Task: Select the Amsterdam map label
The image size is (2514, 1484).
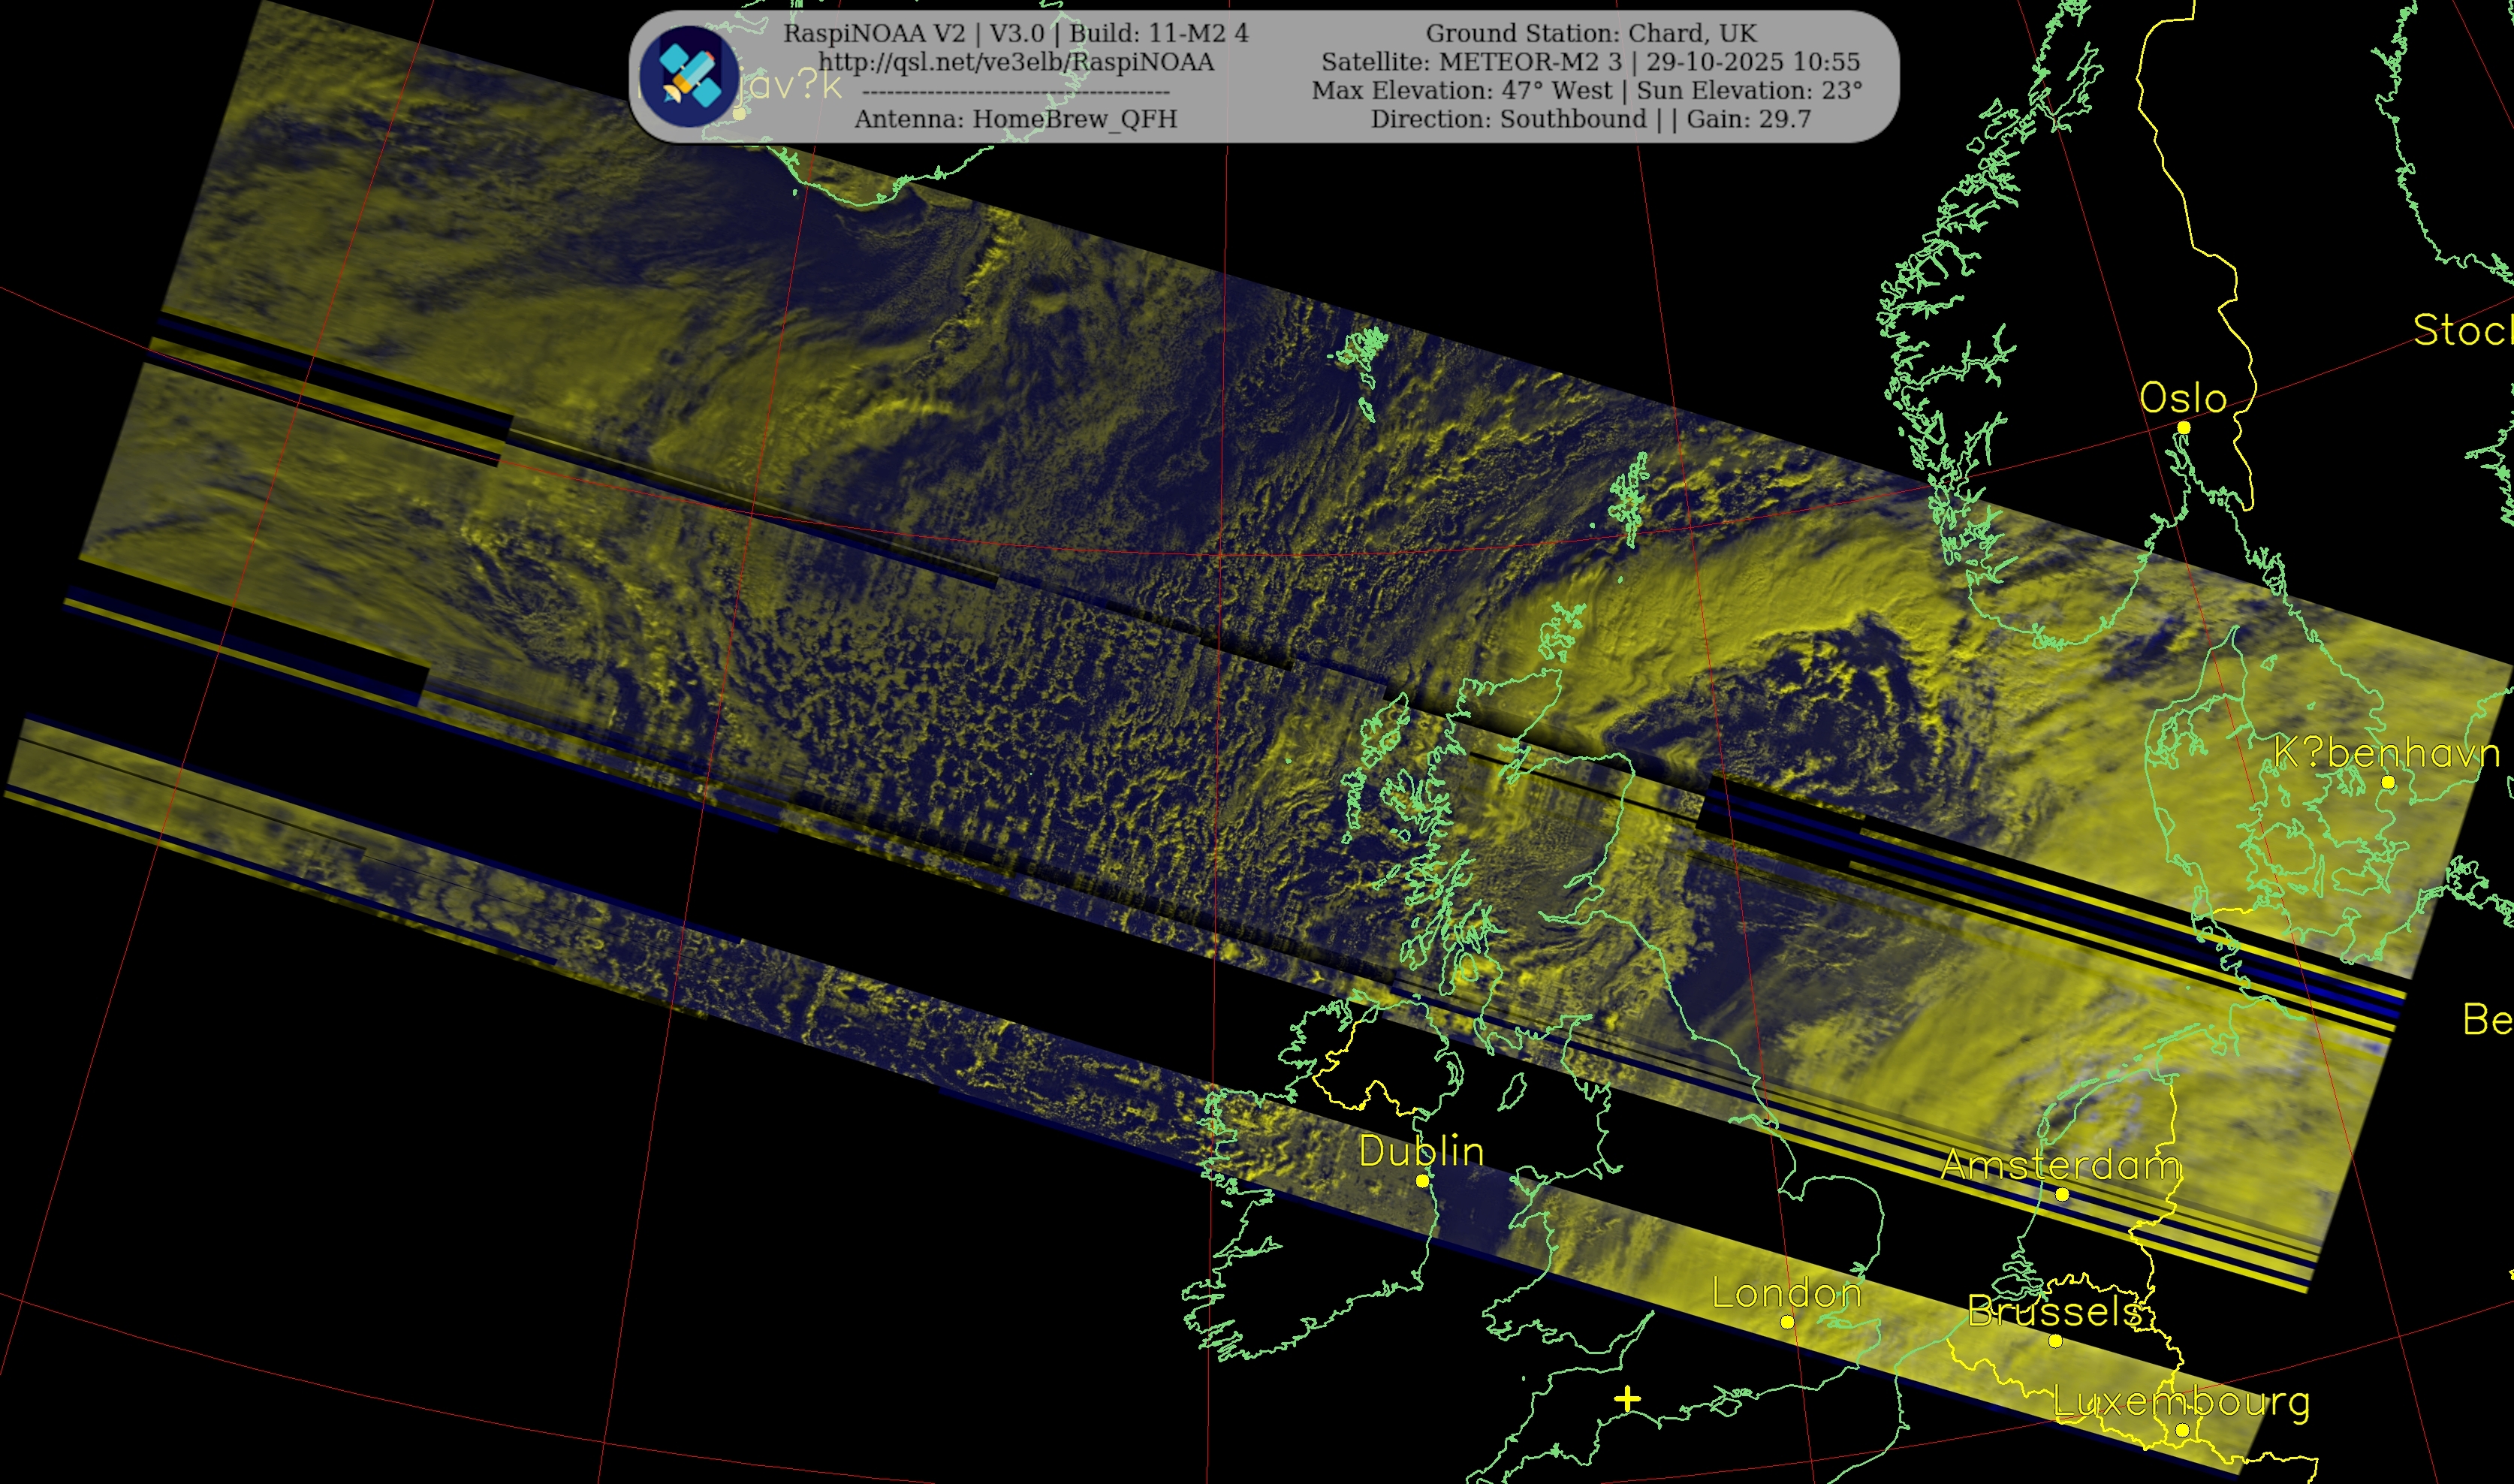Action: [x=2060, y=1165]
